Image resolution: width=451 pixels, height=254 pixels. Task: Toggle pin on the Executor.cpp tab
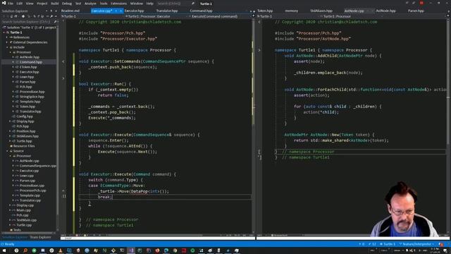point(116,11)
